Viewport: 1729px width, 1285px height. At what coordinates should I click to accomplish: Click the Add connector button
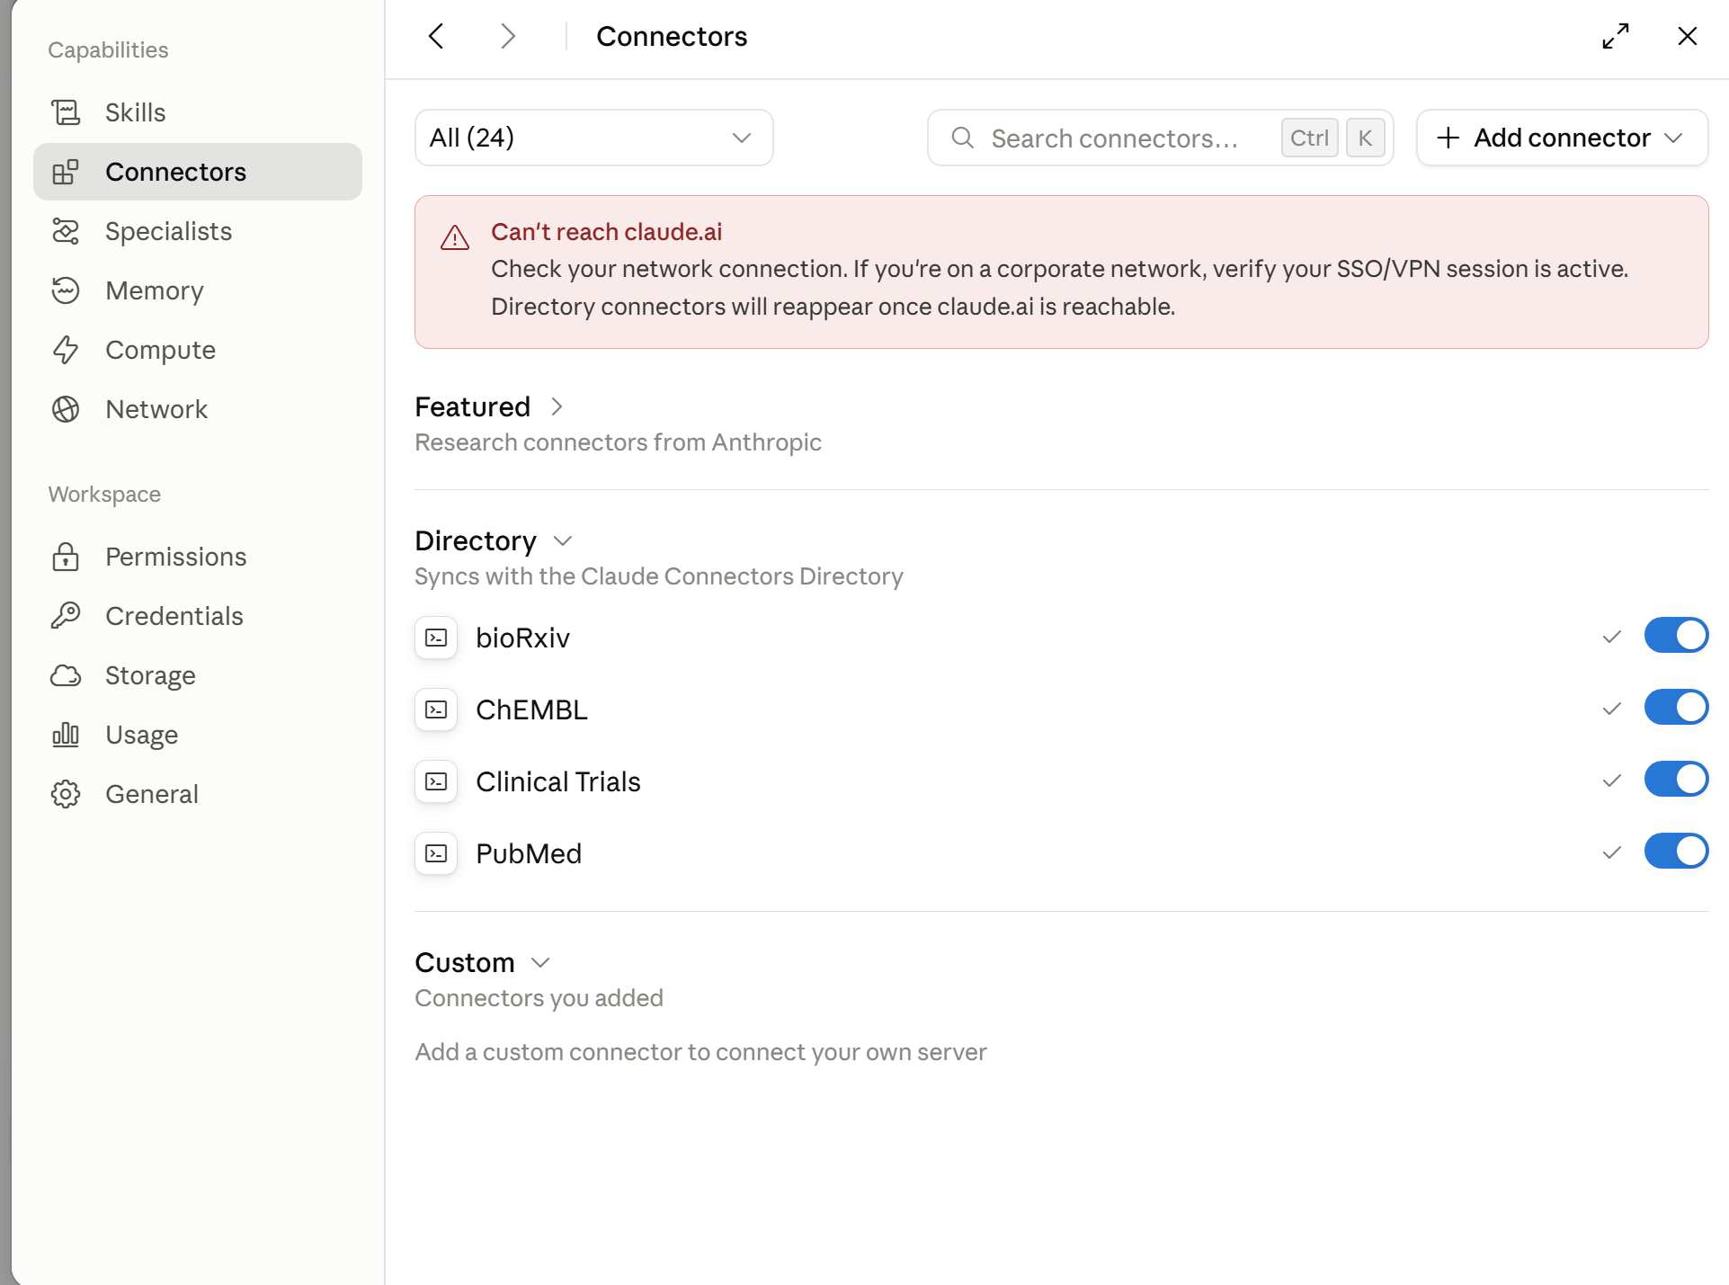pos(1562,138)
